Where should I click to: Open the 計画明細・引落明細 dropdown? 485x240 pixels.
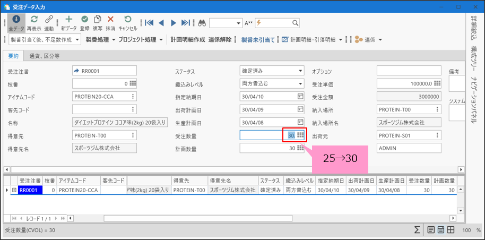341,40
